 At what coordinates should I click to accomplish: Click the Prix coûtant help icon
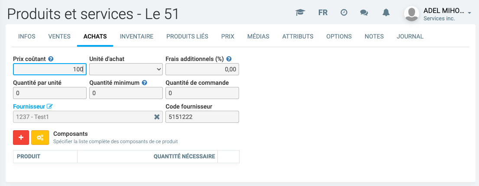pyautogui.click(x=51, y=59)
